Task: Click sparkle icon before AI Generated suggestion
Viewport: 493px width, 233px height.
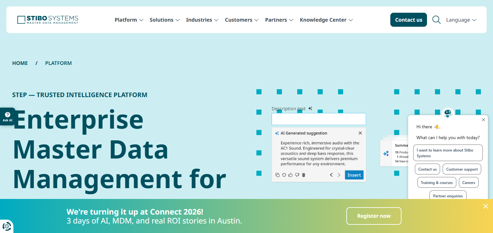Action: pyautogui.click(x=277, y=133)
